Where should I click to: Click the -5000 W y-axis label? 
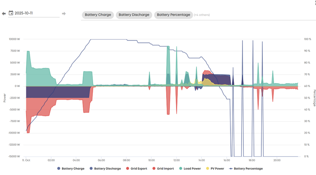point(15,110)
